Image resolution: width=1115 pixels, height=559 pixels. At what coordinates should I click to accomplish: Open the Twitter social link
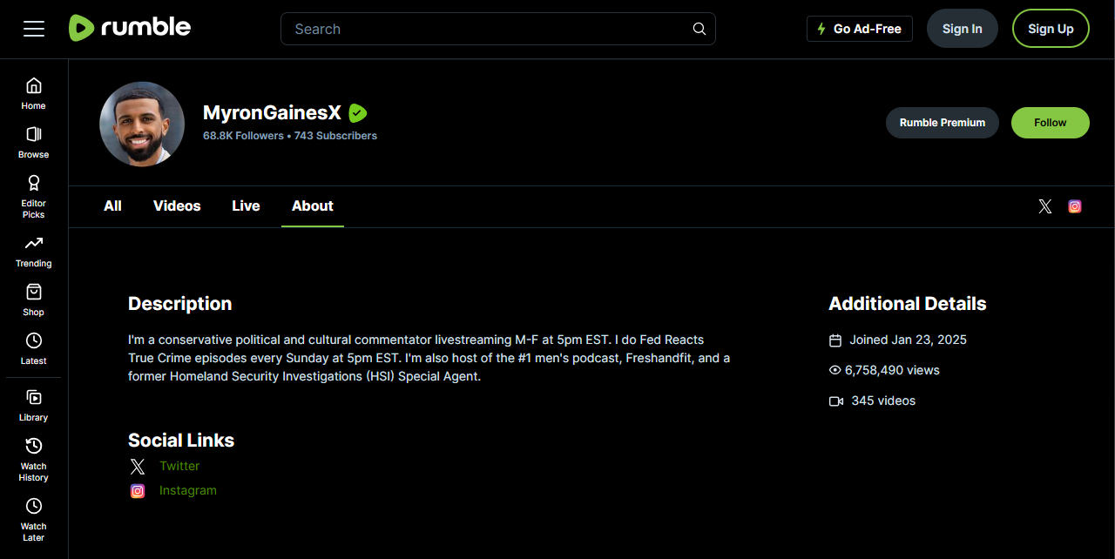point(179,466)
